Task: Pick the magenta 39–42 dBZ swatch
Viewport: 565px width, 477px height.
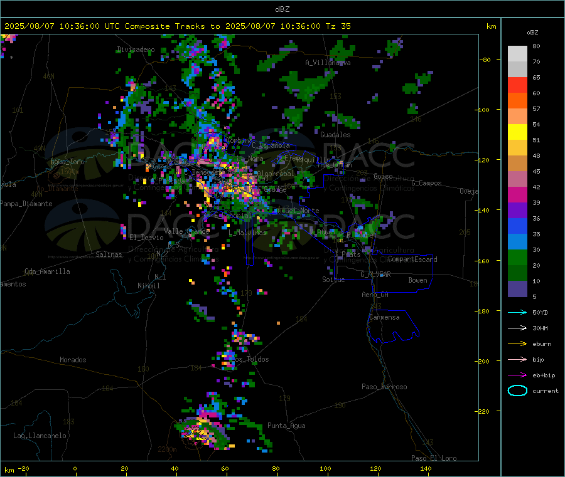Action: pos(517,194)
